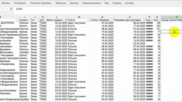Open the Плановая дата доставки filter dropdown
The height and width of the screenshot is (102, 182).
tap(144, 20)
